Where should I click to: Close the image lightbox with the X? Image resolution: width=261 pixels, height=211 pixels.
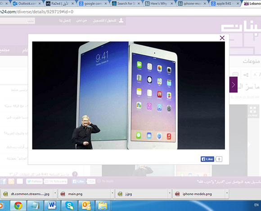pos(222,38)
